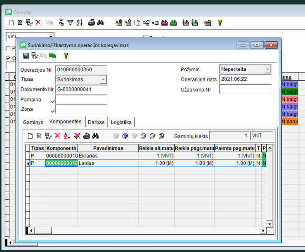This screenshot has height=252, width=305.
Task: Click the Dokumento Nr. input field
Action: tap(81, 89)
